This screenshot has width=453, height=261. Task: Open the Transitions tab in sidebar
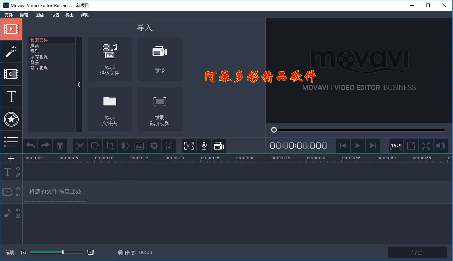pyautogui.click(x=11, y=74)
